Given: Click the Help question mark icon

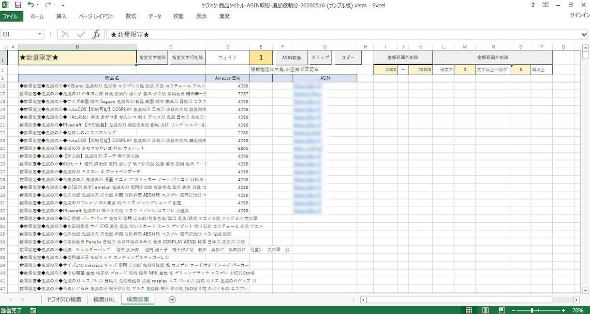Looking at the screenshot, I should [x=533, y=5].
